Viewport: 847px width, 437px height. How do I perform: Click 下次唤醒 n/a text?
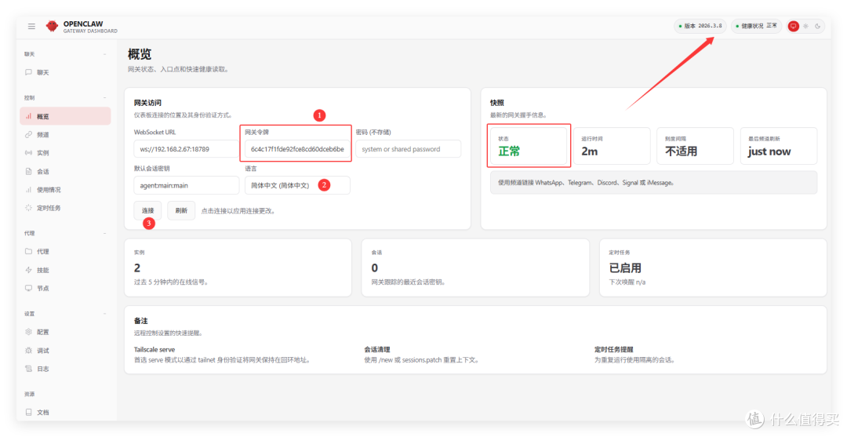click(627, 282)
